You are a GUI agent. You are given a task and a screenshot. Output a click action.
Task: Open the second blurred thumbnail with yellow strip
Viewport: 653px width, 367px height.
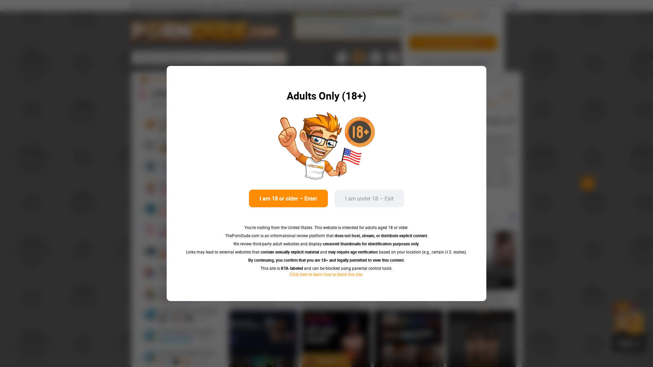click(x=336, y=339)
